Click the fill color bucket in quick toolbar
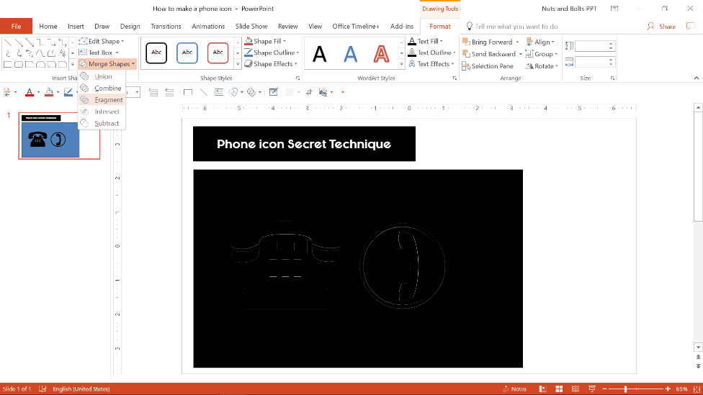703x395 pixels. 49,92
